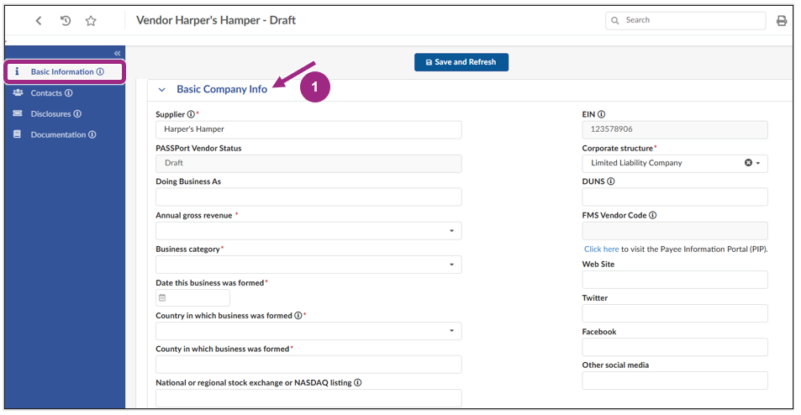The width and height of the screenshot is (801, 415).
Task: Click the Save and Refresh button
Action: (461, 62)
